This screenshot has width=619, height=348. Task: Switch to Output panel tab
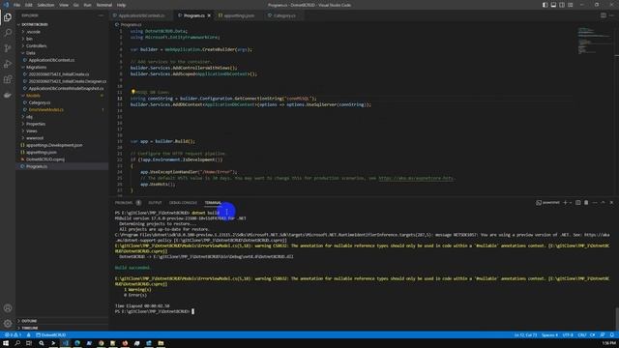tap(155, 203)
